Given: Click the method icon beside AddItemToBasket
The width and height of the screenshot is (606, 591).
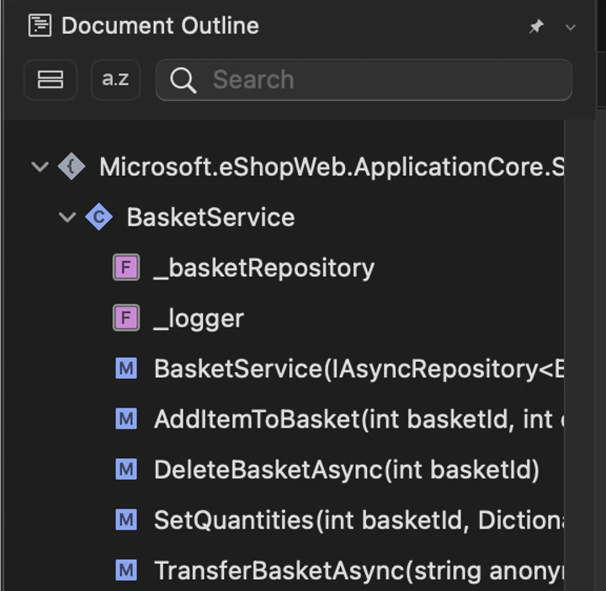Looking at the screenshot, I should [126, 419].
